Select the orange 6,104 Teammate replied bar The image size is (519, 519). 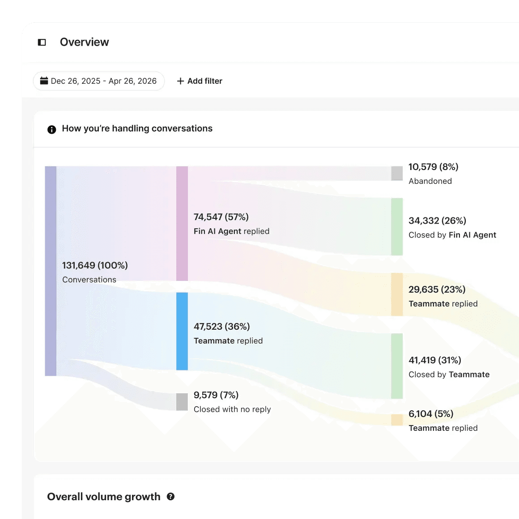pyautogui.click(x=397, y=420)
